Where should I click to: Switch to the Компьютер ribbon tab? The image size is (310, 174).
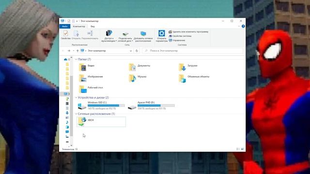(x=79, y=26)
